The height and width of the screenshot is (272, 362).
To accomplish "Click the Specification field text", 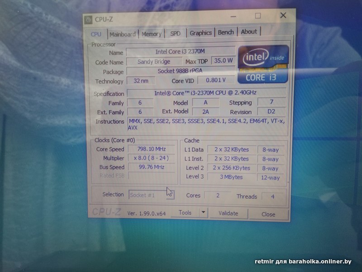I will coord(206,93).
